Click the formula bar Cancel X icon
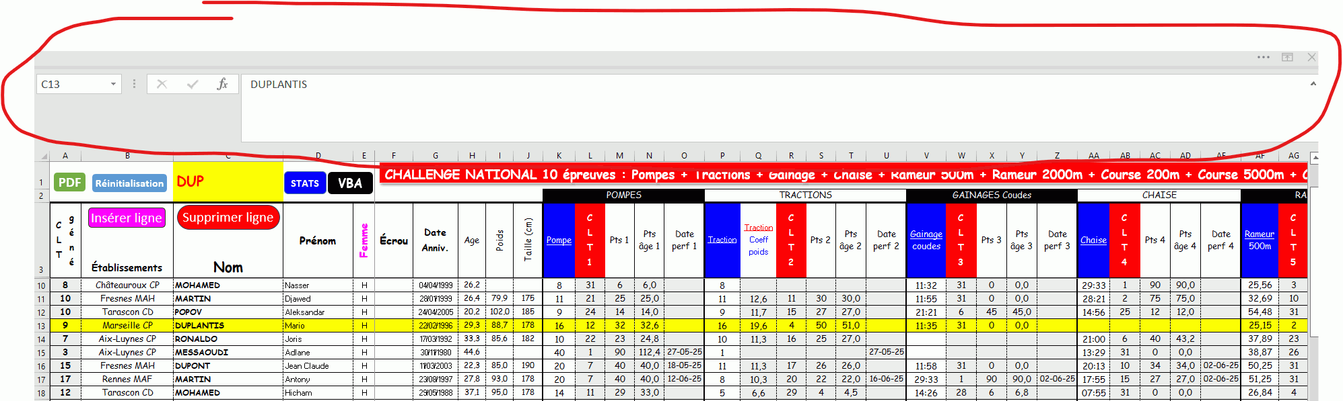Screen dimensions: 1343x401 pyautogui.click(x=162, y=84)
